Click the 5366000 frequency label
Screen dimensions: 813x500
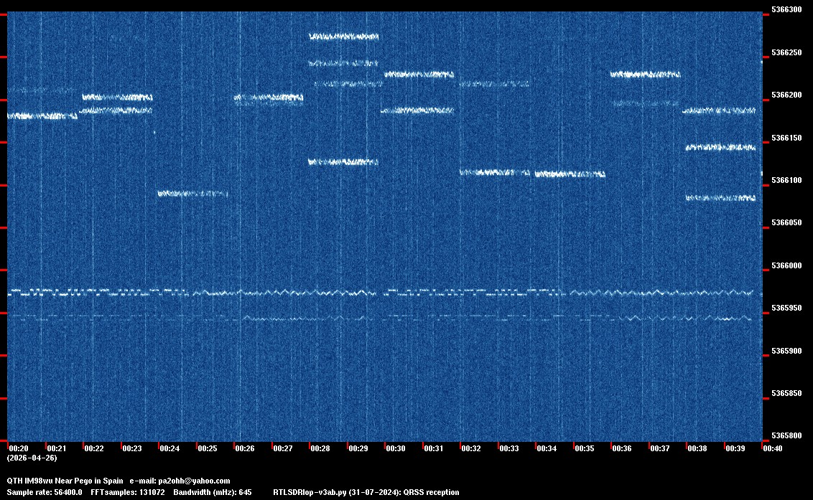click(786, 266)
